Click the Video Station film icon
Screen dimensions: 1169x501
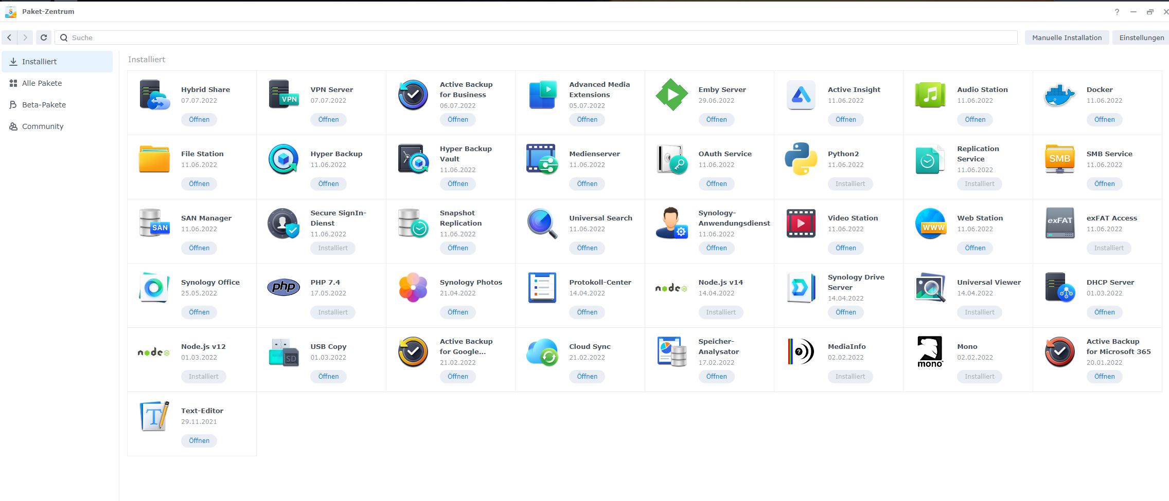[x=801, y=223]
